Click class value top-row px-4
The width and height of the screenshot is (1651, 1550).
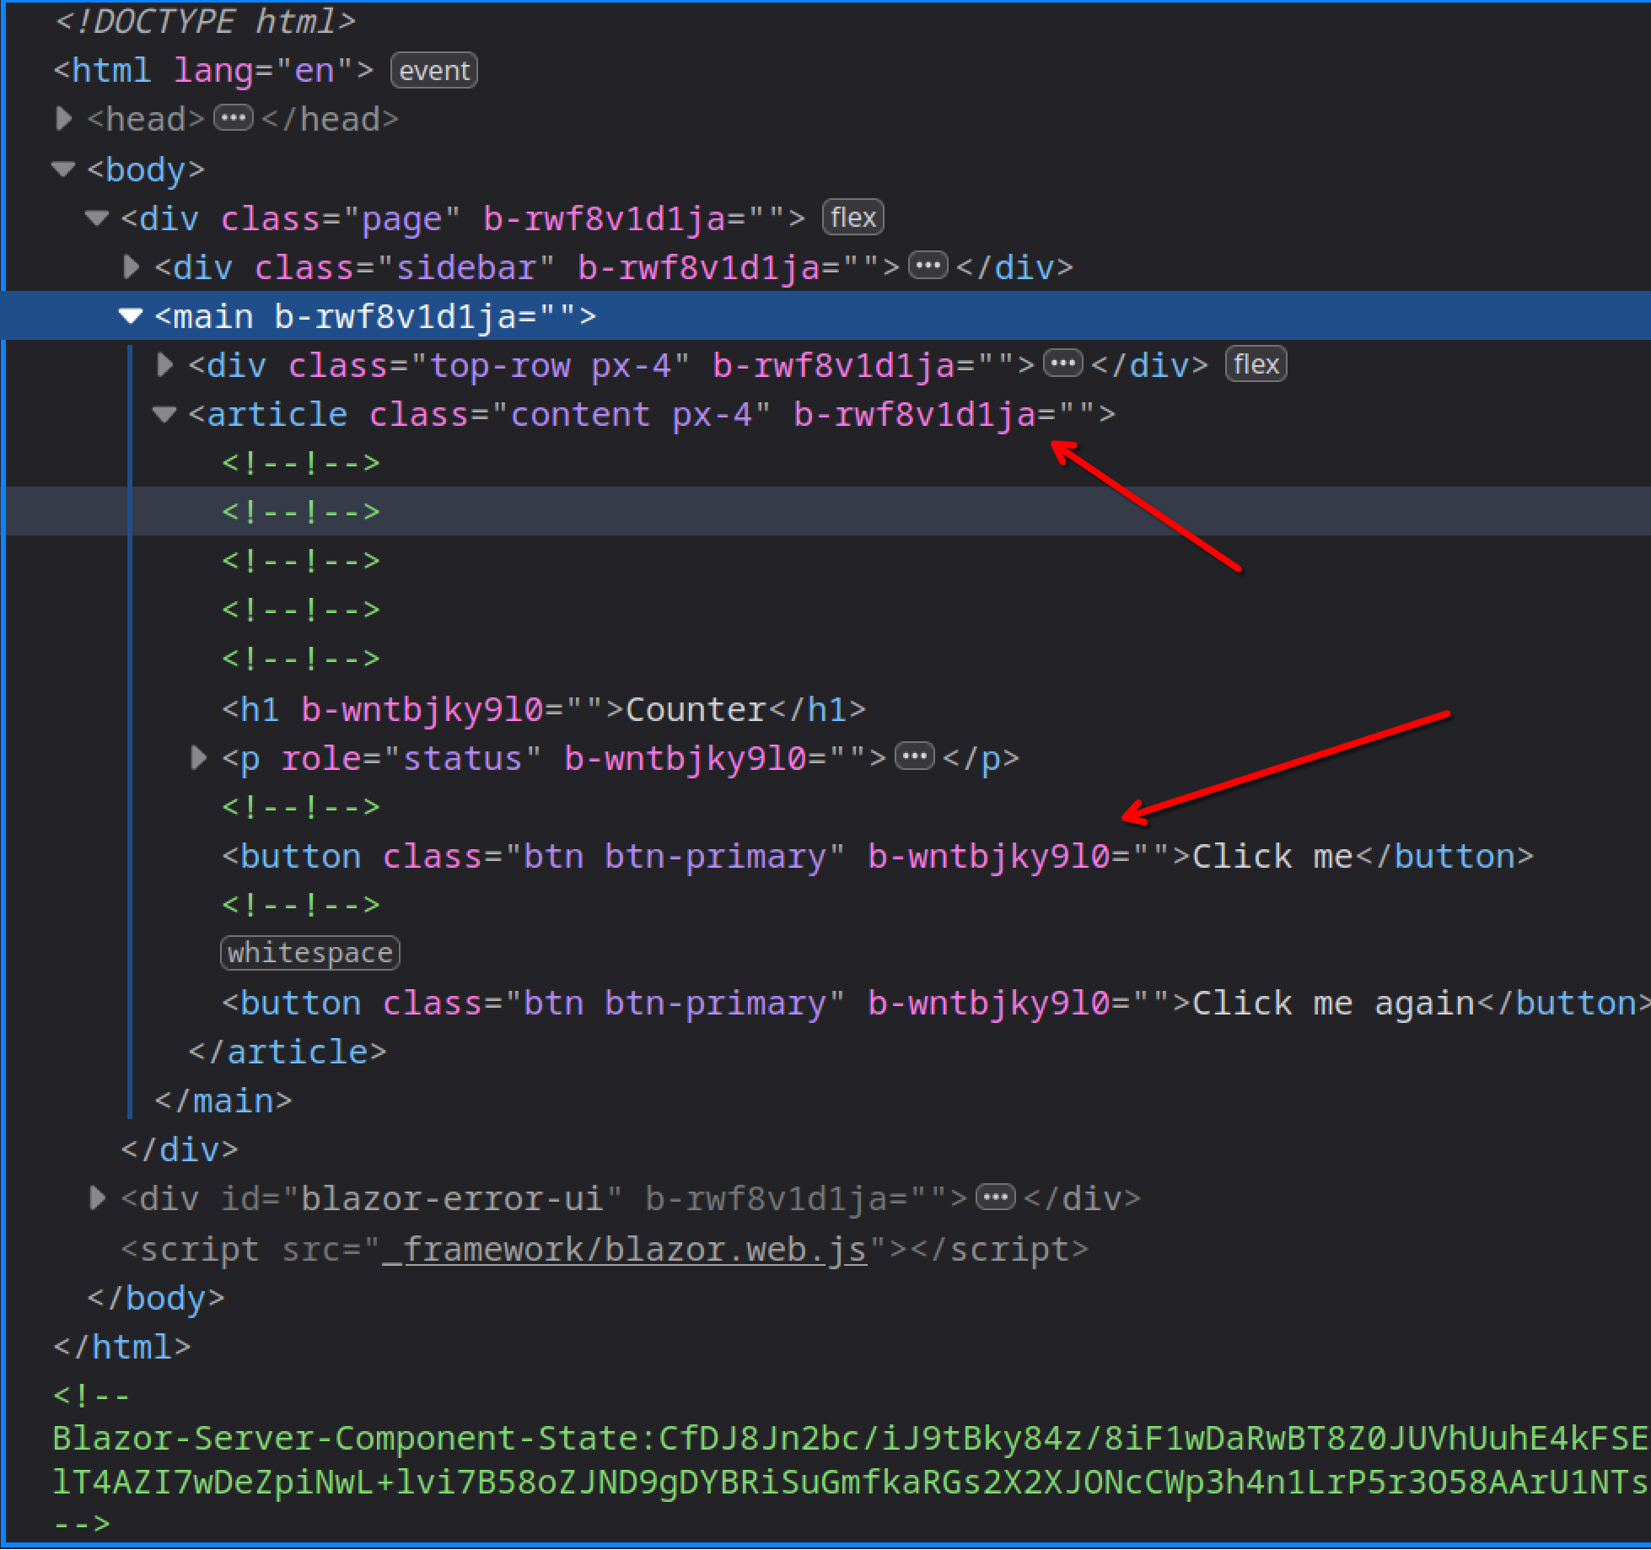[x=550, y=366]
